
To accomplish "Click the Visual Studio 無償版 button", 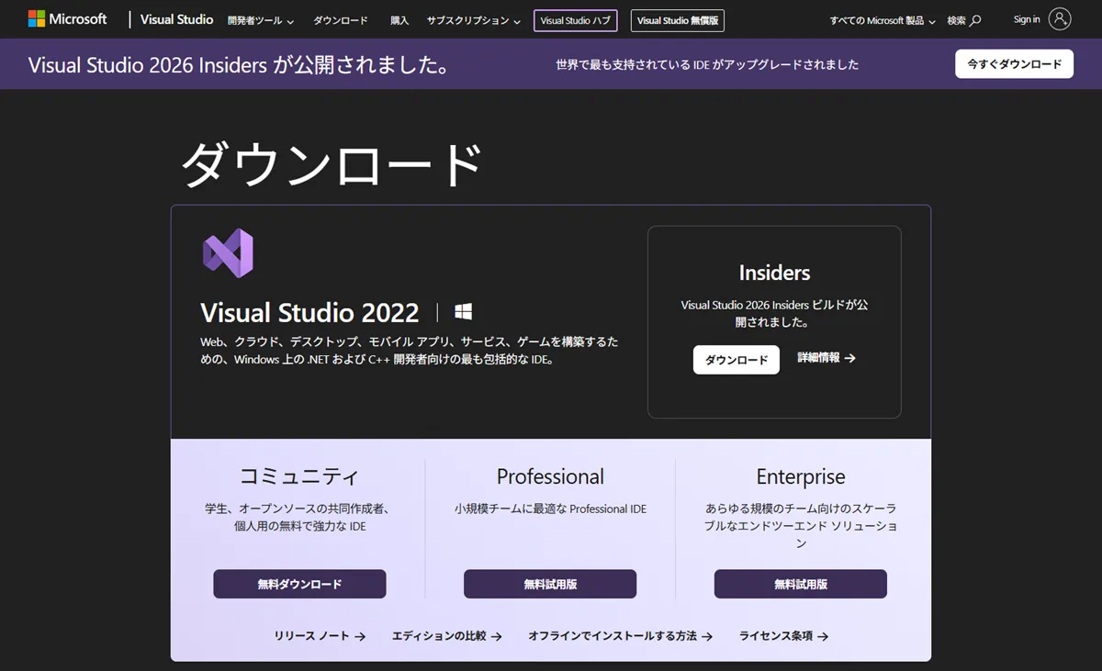I will [678, 20].
